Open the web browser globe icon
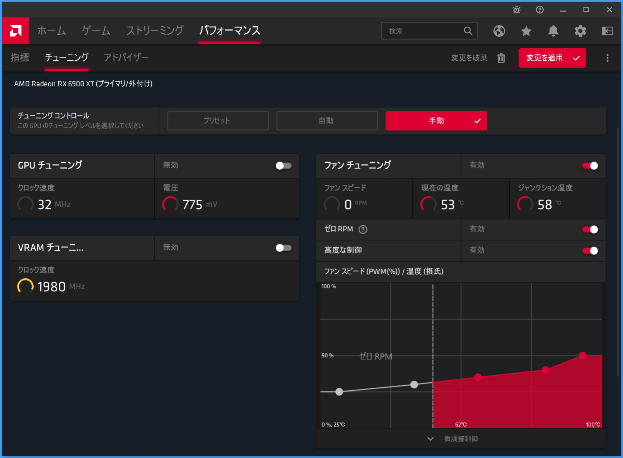Viewport: 623px width, 458px height. pos(499,31)
